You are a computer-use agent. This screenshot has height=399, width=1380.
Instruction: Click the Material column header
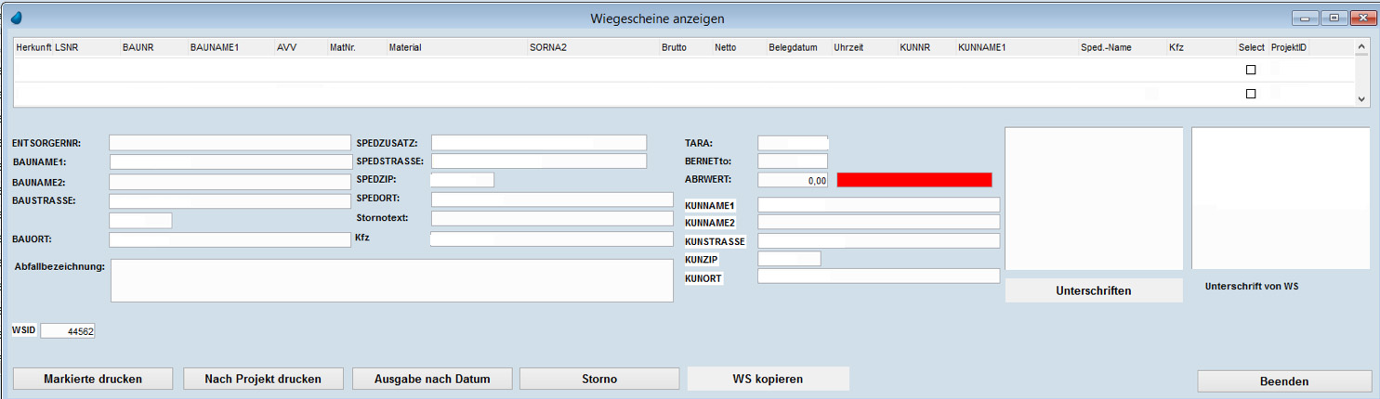(x=405, y=47)
